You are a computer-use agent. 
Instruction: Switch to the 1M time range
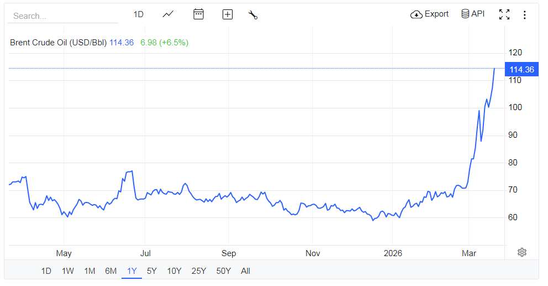tap(89, 271)
